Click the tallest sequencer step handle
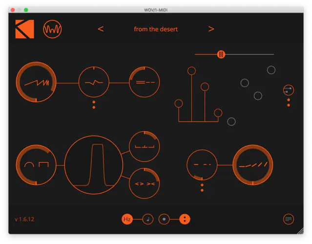 (x=191, y=71)
